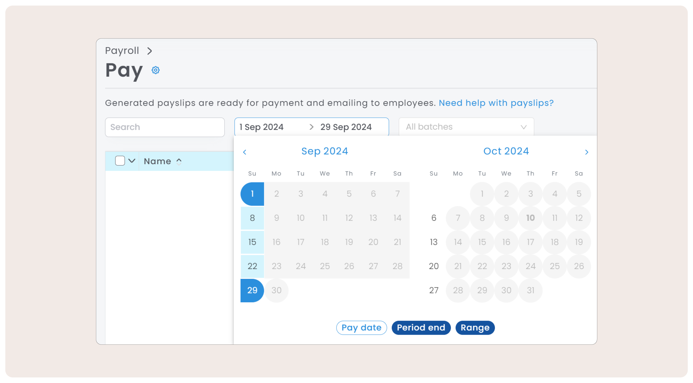Click breadcrumb chevron after Payroll

pos(149,51)
